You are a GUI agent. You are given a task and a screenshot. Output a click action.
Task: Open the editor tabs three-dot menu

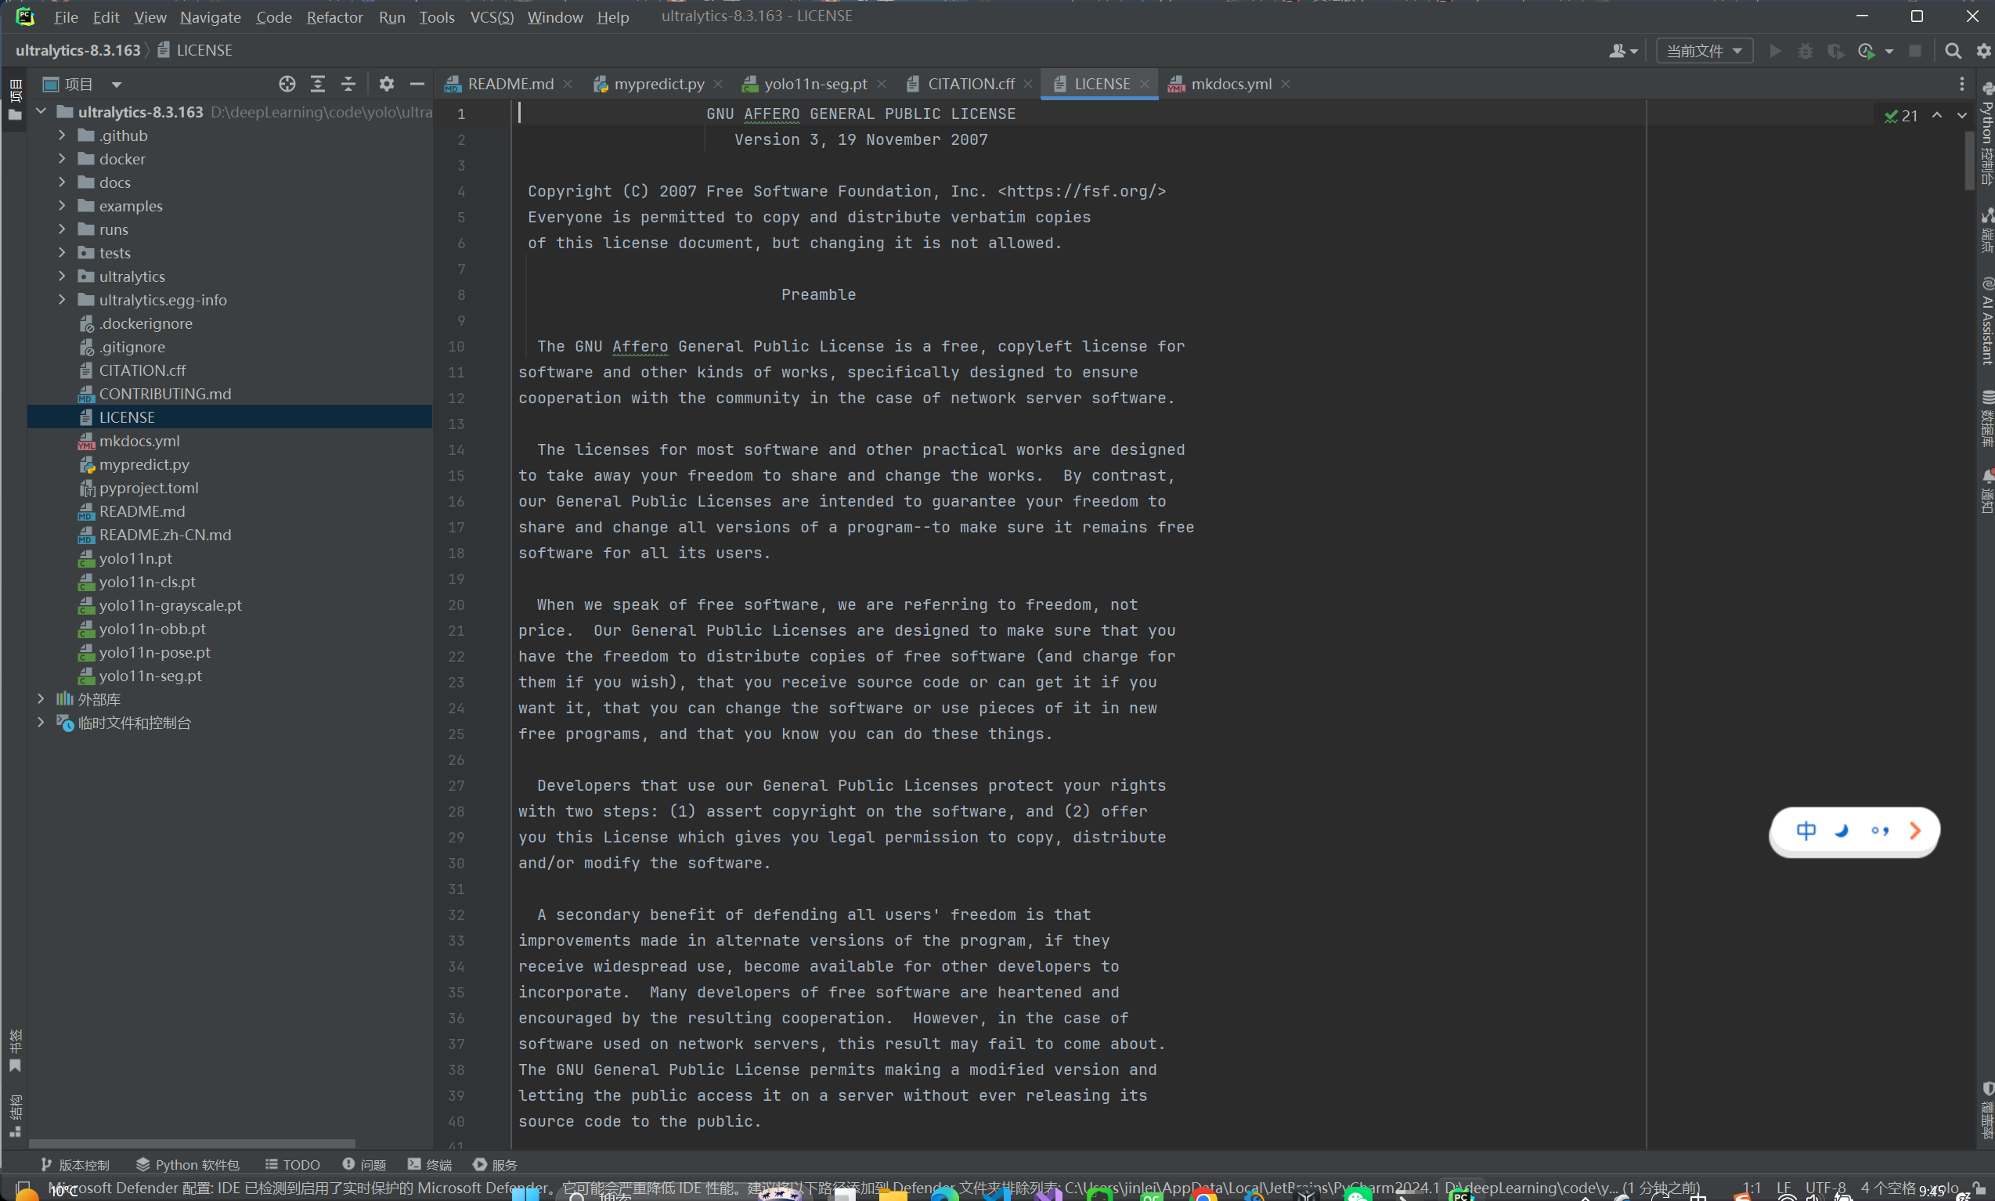pos(1961,85)
